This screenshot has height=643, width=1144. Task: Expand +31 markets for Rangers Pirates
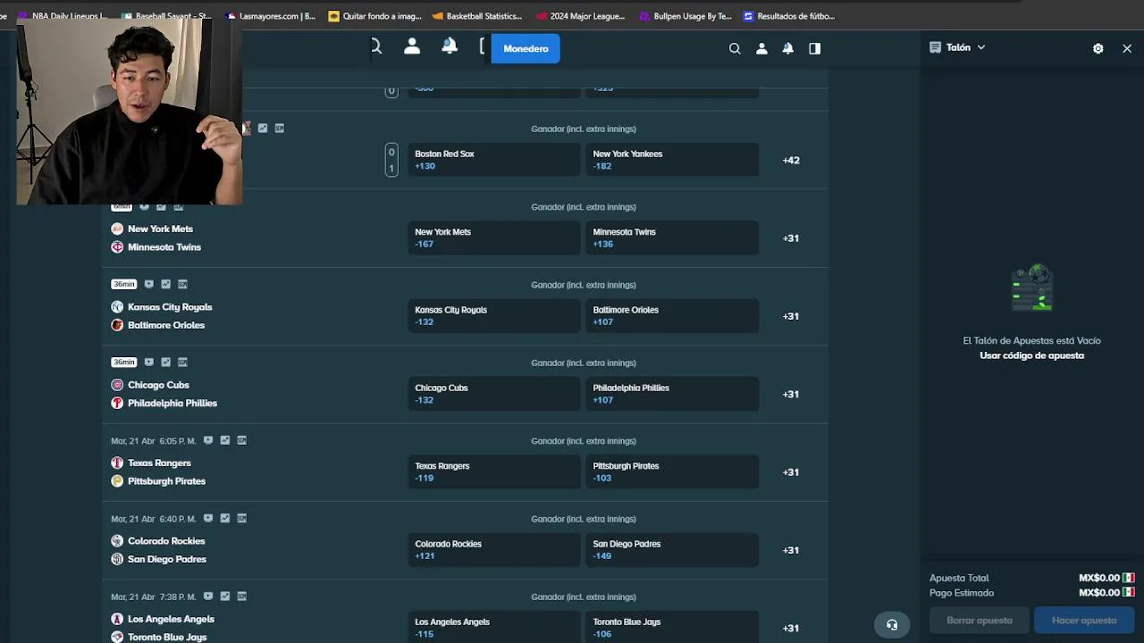pyautogui.click(x=791, y=472)
